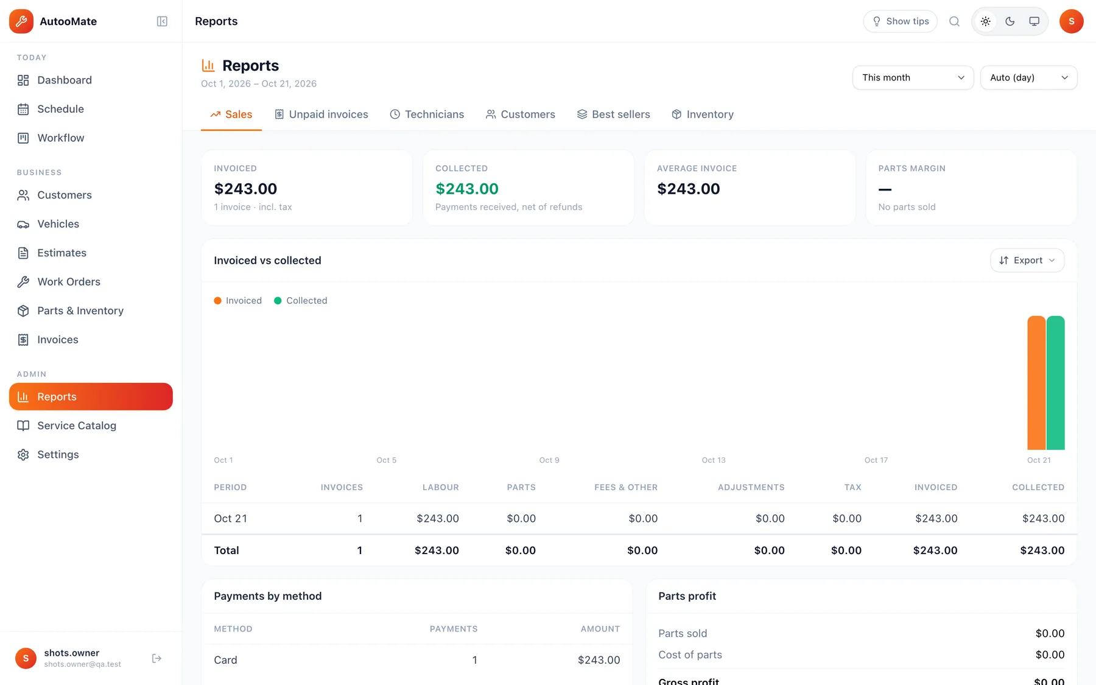Click the Estimates document icon in sidebar
1096x685 pixels.
(23, 253)
